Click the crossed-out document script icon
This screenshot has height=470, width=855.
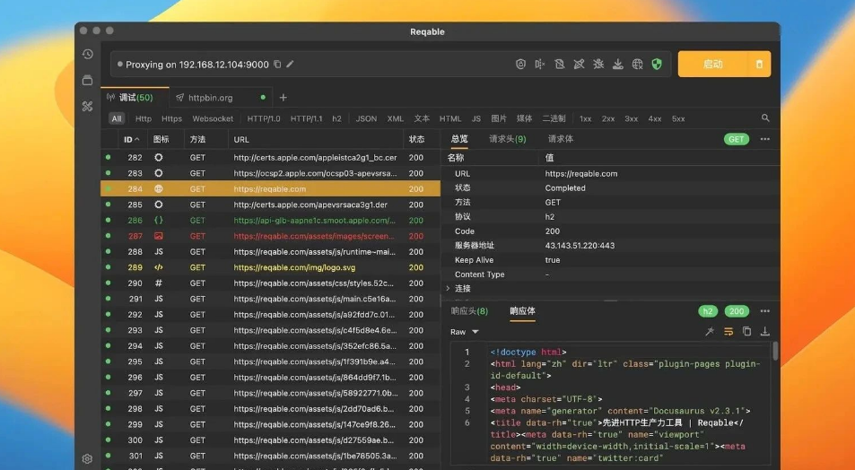(560, 65)
